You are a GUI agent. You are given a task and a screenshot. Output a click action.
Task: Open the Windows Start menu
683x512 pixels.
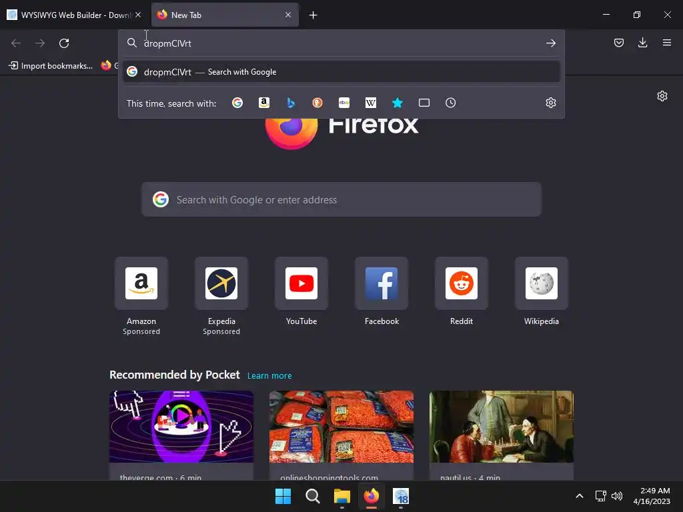coord(283,496)
